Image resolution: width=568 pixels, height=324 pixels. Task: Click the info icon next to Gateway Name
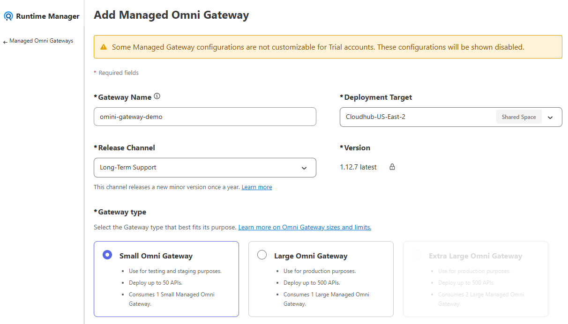tap(157, 96)
